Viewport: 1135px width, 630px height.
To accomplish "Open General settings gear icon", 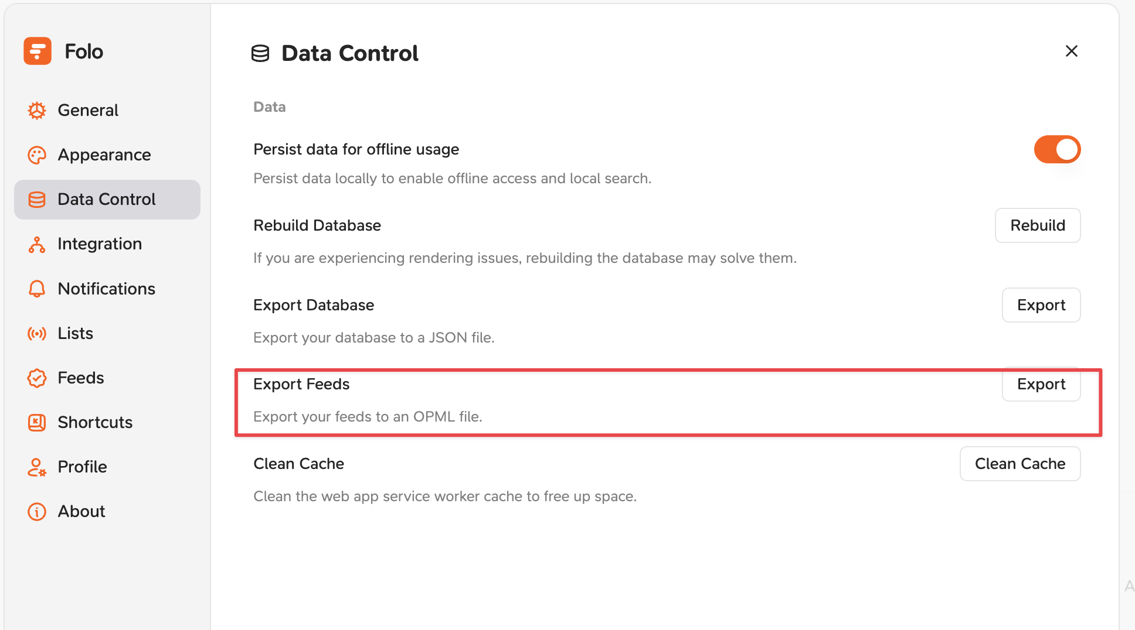I will (37, 110).
